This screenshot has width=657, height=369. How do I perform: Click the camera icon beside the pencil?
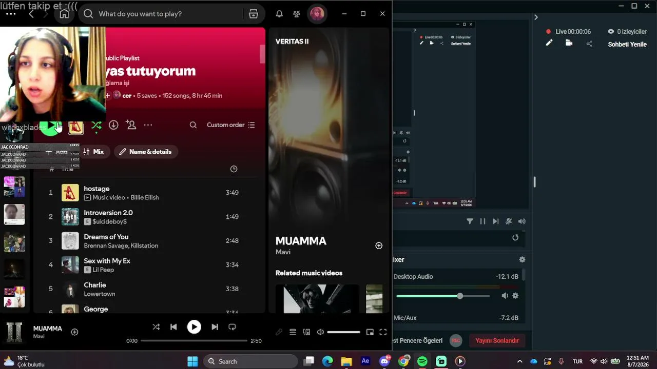click(569, 43)
